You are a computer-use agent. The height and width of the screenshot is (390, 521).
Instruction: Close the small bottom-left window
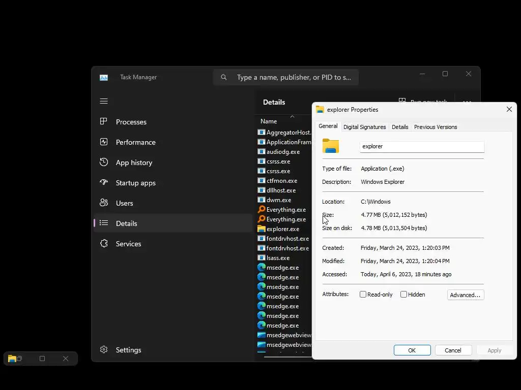[x=66, y=359]
